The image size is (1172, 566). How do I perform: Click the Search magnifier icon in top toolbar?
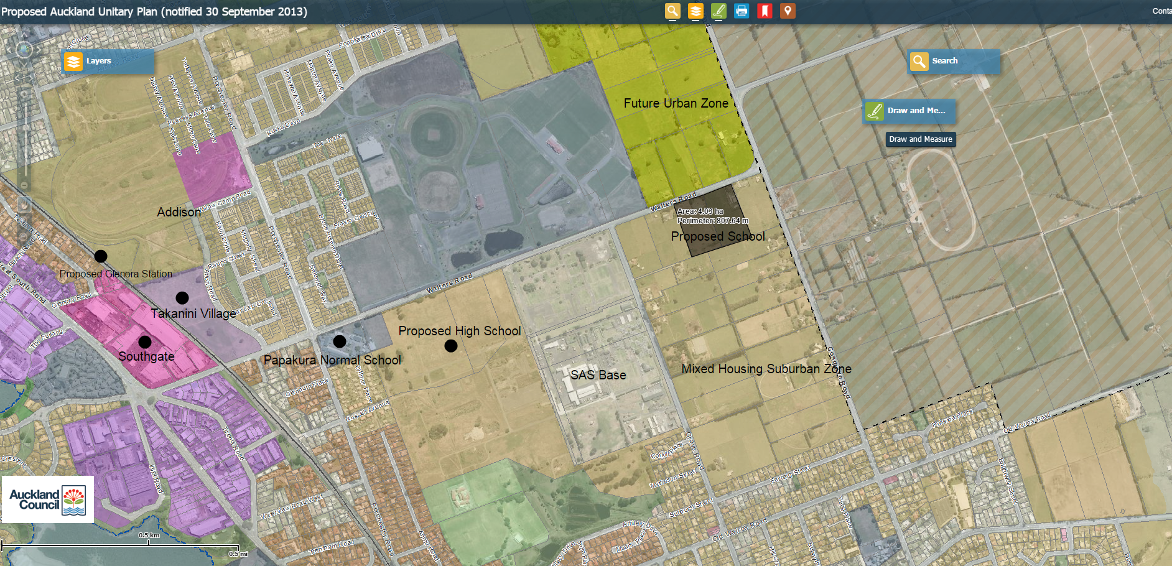pyautogui.click(x=672, y=11)
